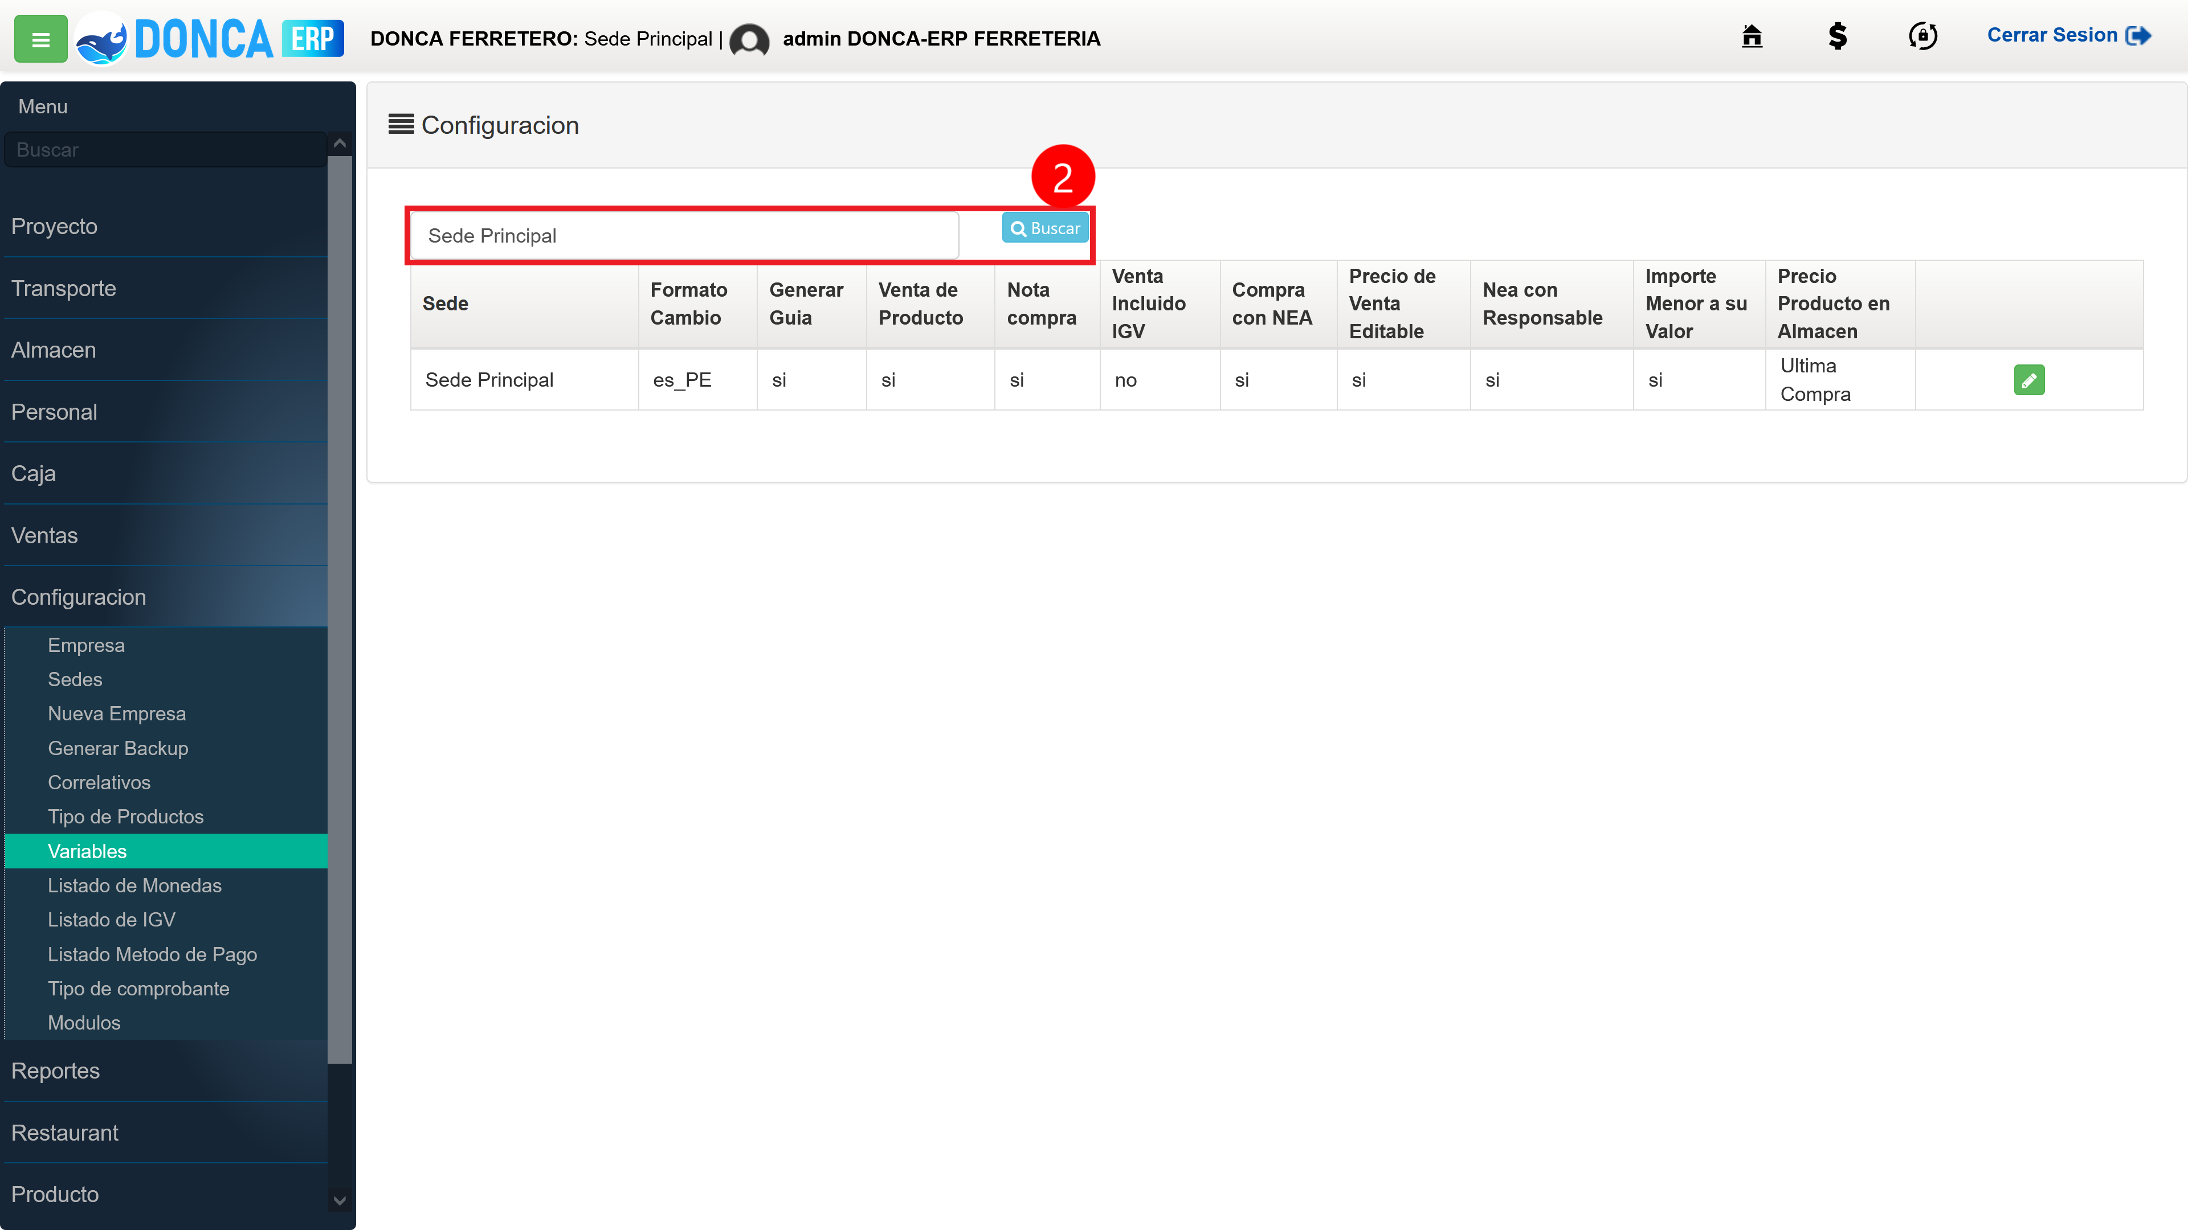Open Correlativos submenu item
Image resolution: width=2188 pixels, height=1230 pixels.
[x=166, y=782]
